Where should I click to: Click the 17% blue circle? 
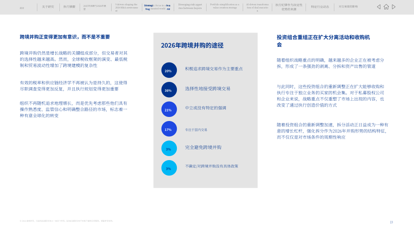[169, 129]
